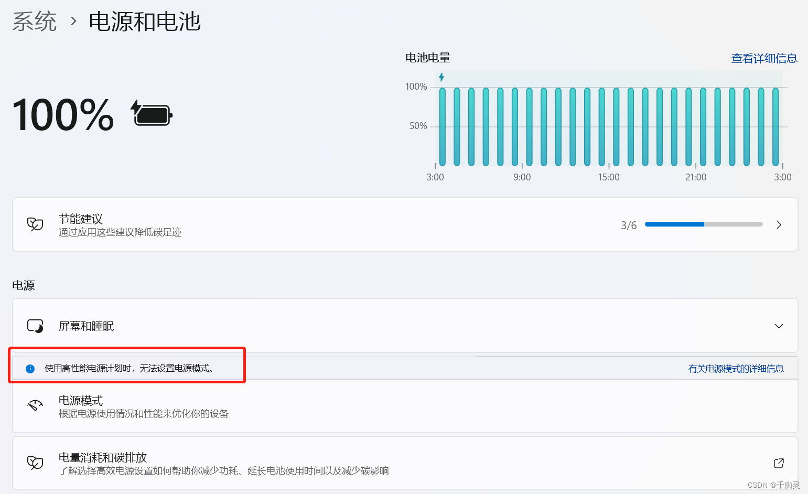
Task: Click 了解选择高效电源设置 description text
Action: pyautogui.click(x=223, y=471)
